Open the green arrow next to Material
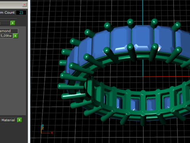 19,120
